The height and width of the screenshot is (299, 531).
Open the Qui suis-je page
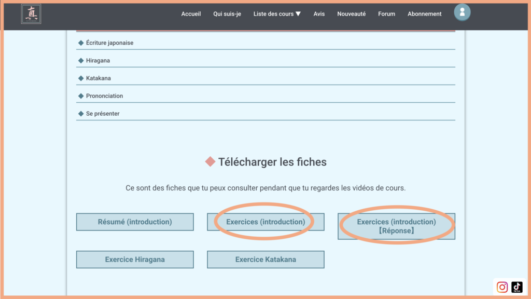tap(227, 14)
